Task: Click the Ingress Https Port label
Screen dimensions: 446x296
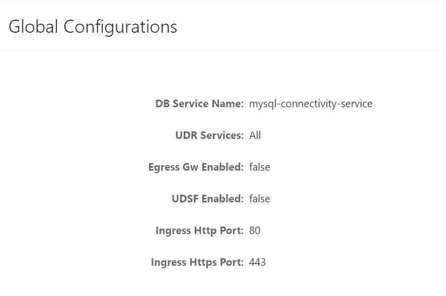Action: tap(197, 262)
